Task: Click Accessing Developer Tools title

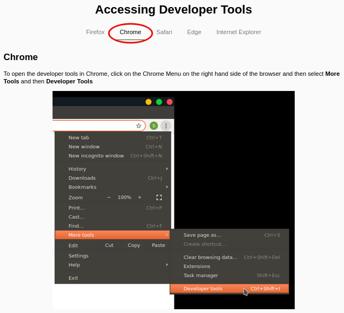Action: (x=173, y=10)
